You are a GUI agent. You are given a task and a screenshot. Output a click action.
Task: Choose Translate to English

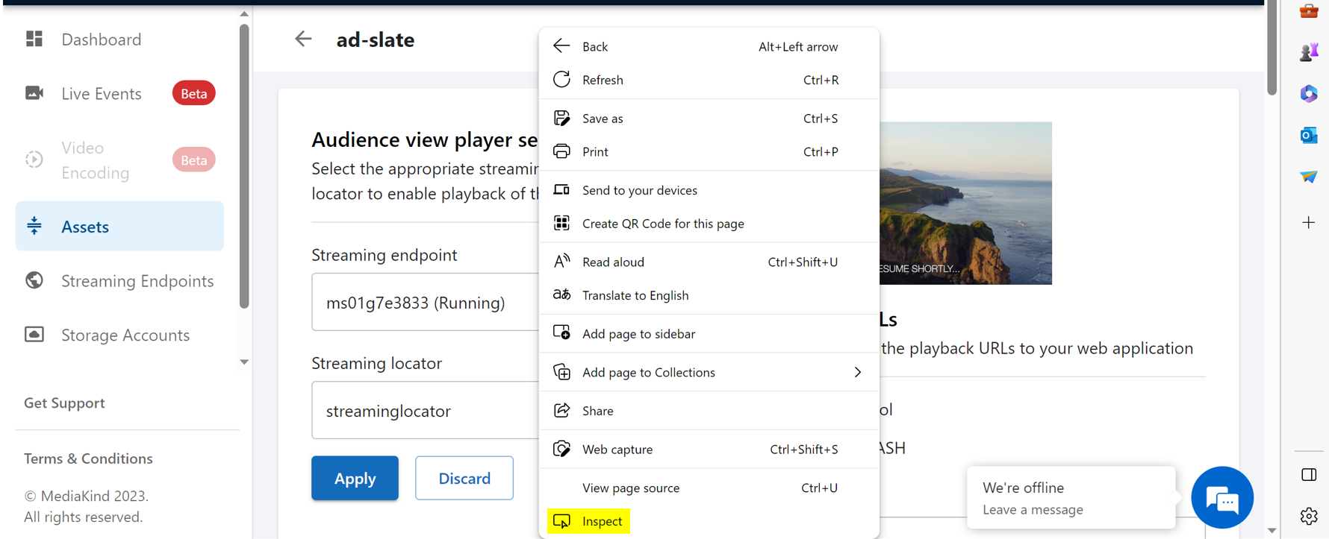pos(709,295)
